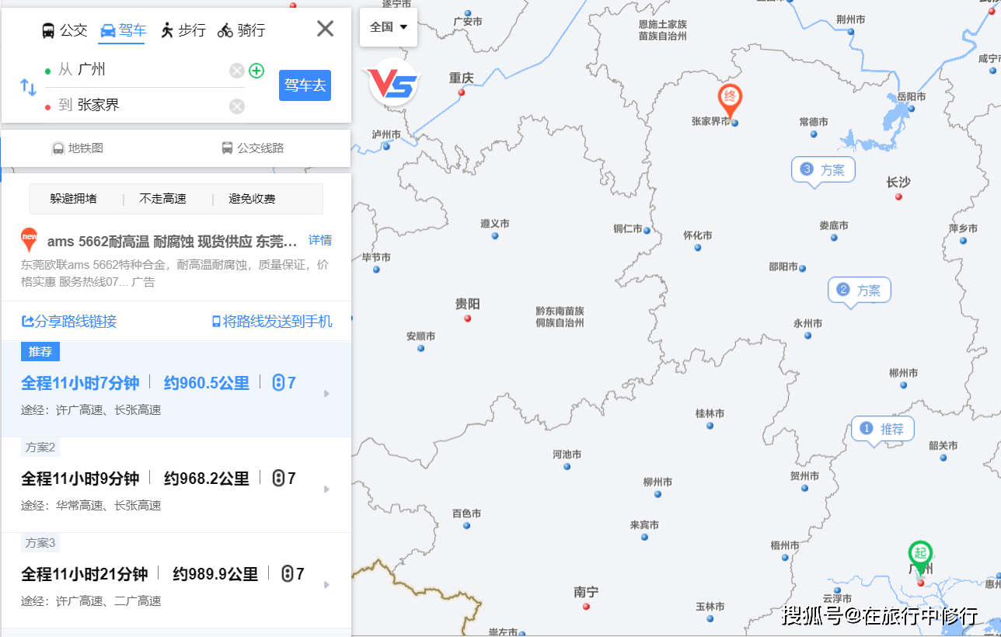The image size is (1001, 637).
Task: Click the VS logo icon on map
Action: 392,82
